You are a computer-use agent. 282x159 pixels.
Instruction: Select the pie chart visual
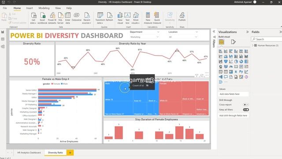[236, 61]
